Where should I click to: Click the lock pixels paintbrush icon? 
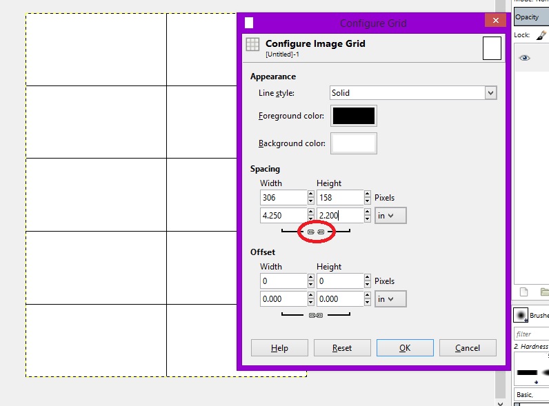click(541, 35)
